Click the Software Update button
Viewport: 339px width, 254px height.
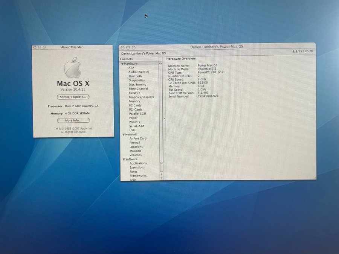coord(73,97)
